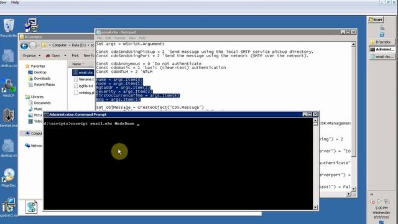Click the folder icon in Explorer address bar
Image resolution: width=398 pixels, height=224 pixels.
44,45
